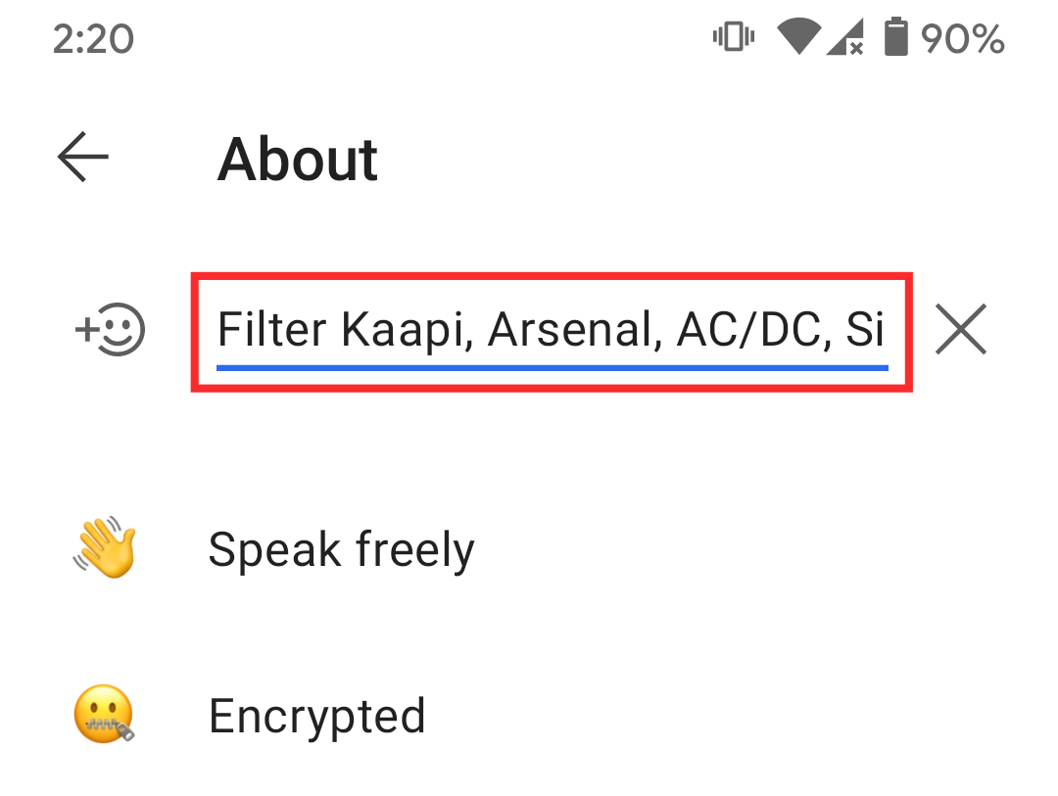Screen dimensions: 1058x796
Task: Tap the 2:20 clock in the status bar
Action: click(93, 39)
